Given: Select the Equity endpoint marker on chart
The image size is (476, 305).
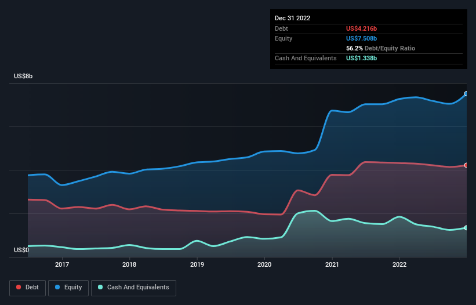Looking at the screenshot, I should (x=466, y=94).
